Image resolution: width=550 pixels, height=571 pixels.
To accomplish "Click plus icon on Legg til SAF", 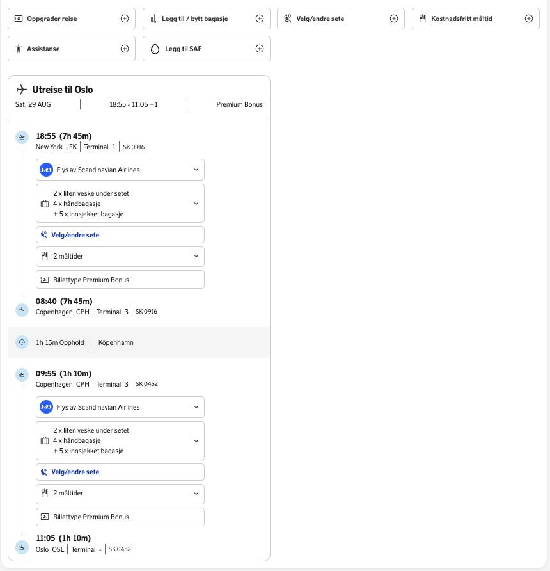I will tap(260, 49).
